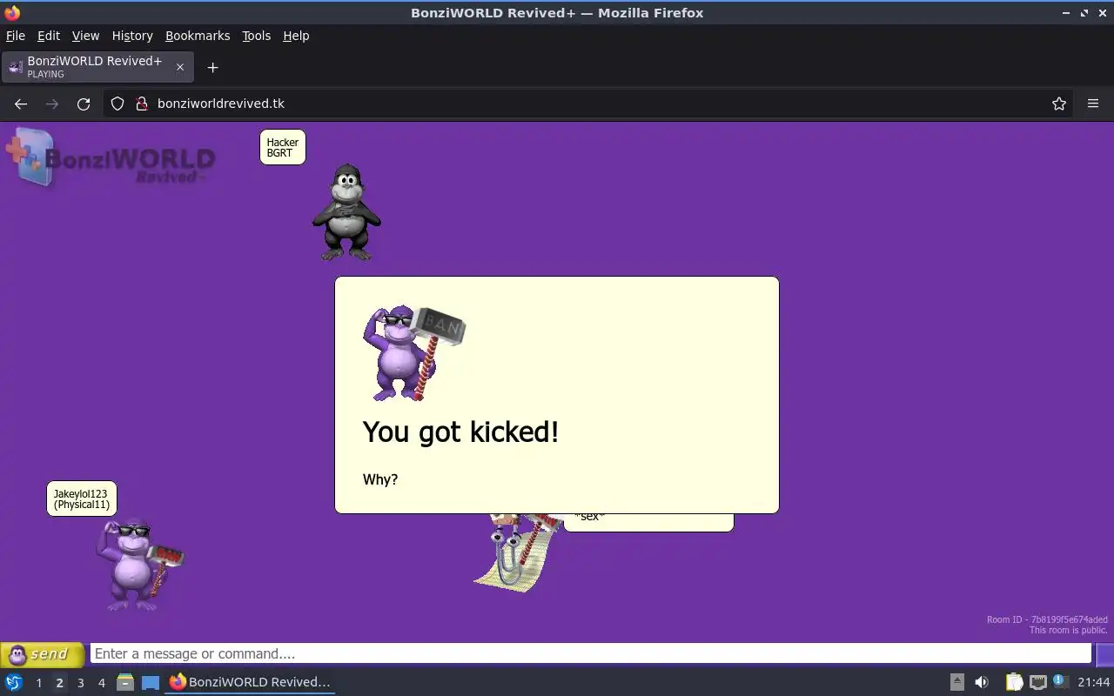Click the black Hacker BGRT gorilla
The width and height of the screenshot is (1114, 696).
(x=346, y=211)
